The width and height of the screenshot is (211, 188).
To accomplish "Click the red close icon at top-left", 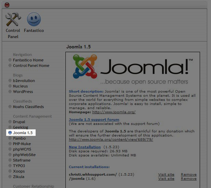I will click(7, 5).
